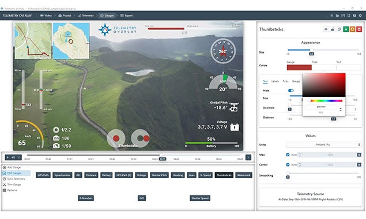The image size is (366, 219).
Task: Open the red Gauge color swatch
Action: point(299,67)
